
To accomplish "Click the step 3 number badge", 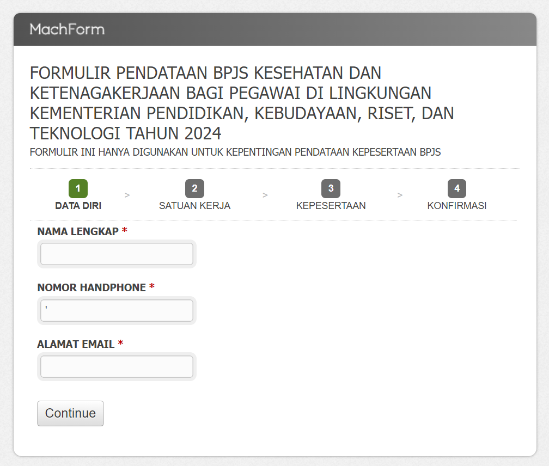I will tap(331, 188).
